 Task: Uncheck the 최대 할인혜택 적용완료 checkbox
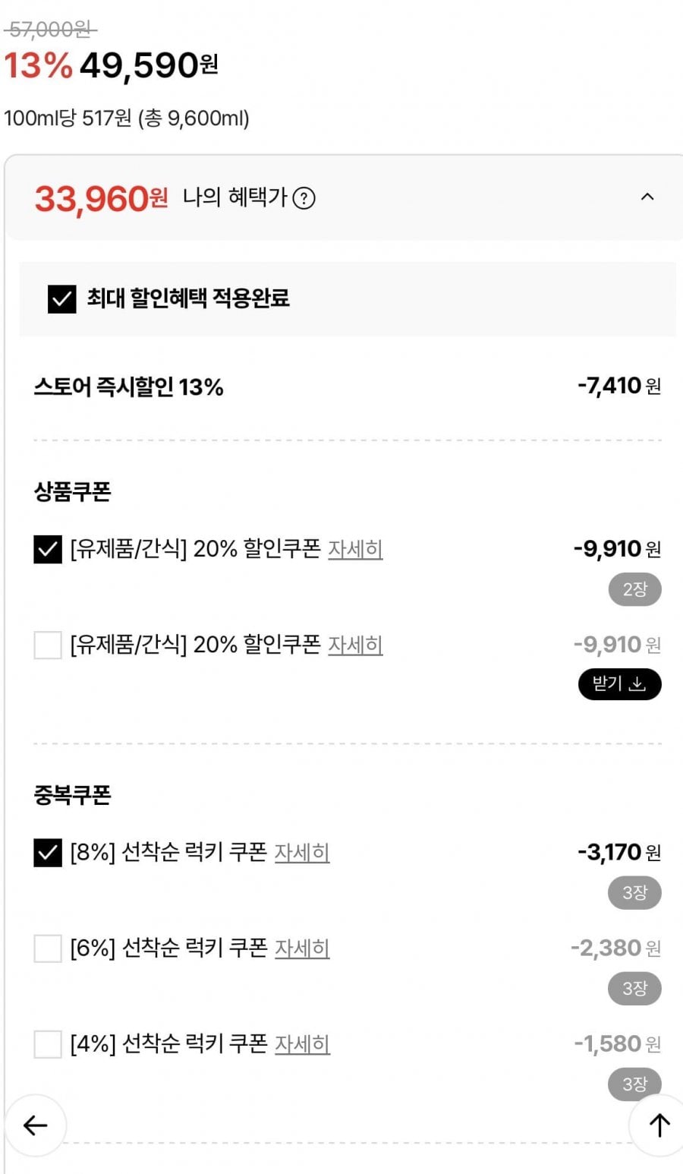[61, 299]
